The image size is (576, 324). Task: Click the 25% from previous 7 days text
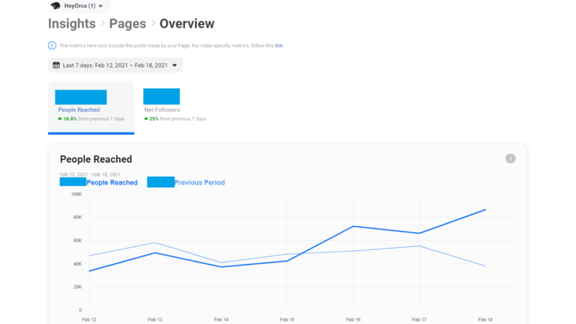178,119
